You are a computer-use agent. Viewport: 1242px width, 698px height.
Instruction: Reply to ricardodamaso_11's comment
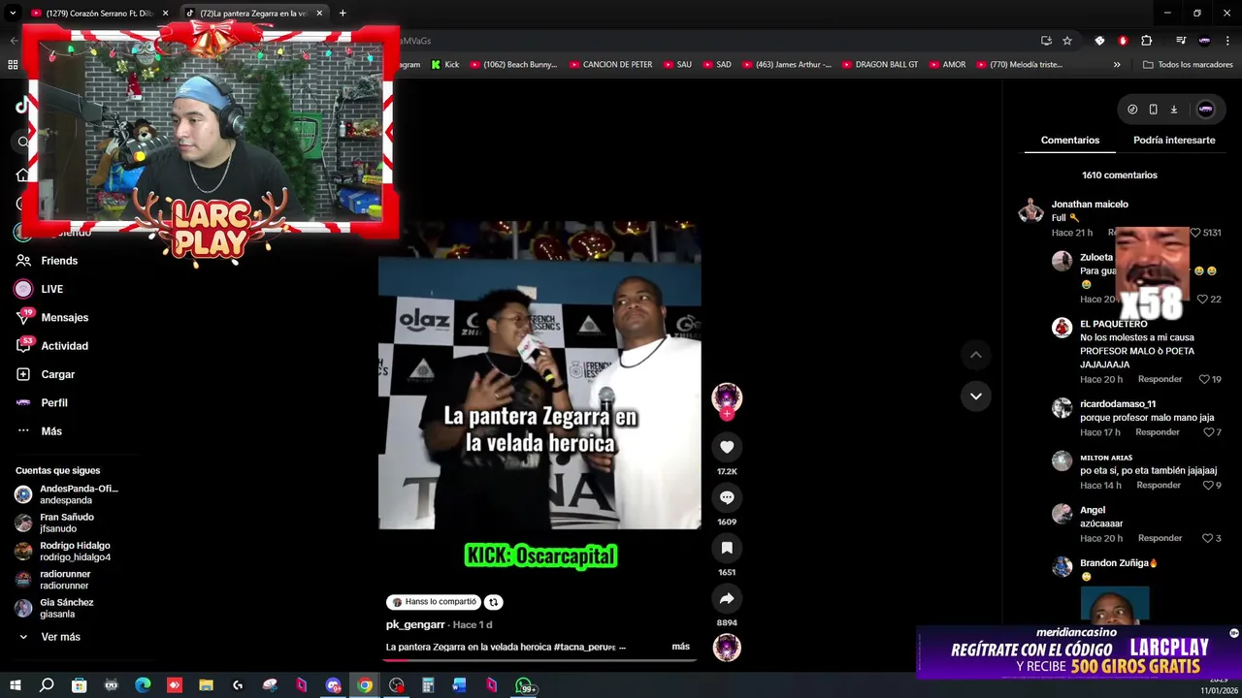point(1158,432)
